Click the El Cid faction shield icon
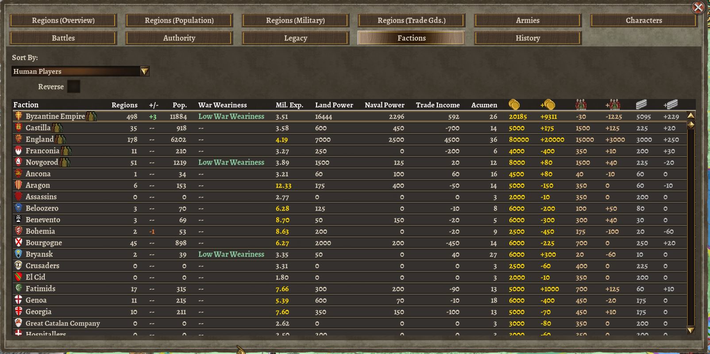 pyautogui.click(x=19, y=277)
